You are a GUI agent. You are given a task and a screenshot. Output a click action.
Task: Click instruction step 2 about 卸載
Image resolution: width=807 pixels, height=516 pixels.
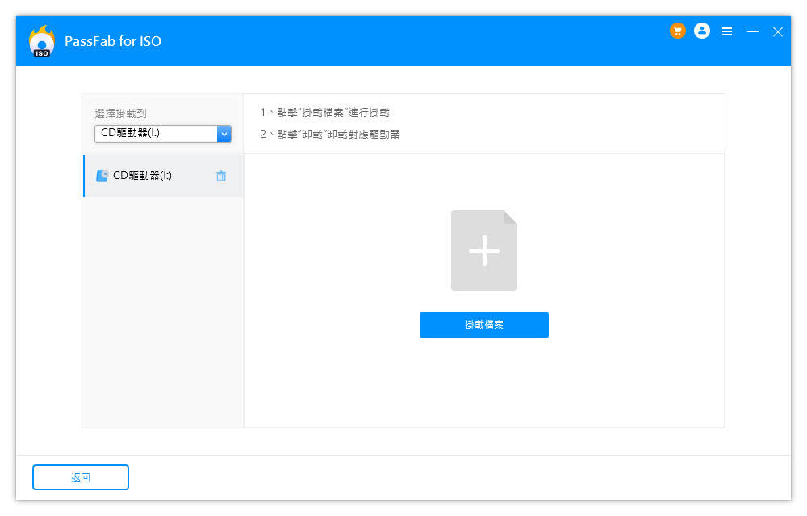click(x=330, y=134)
